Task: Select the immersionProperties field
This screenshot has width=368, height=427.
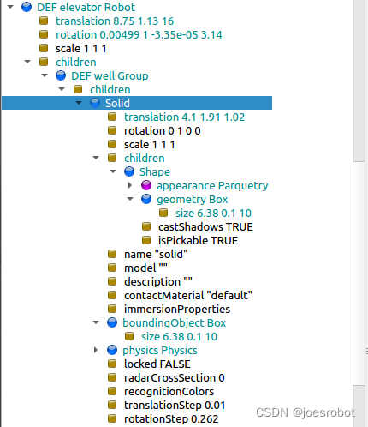Action: [177, 309]
